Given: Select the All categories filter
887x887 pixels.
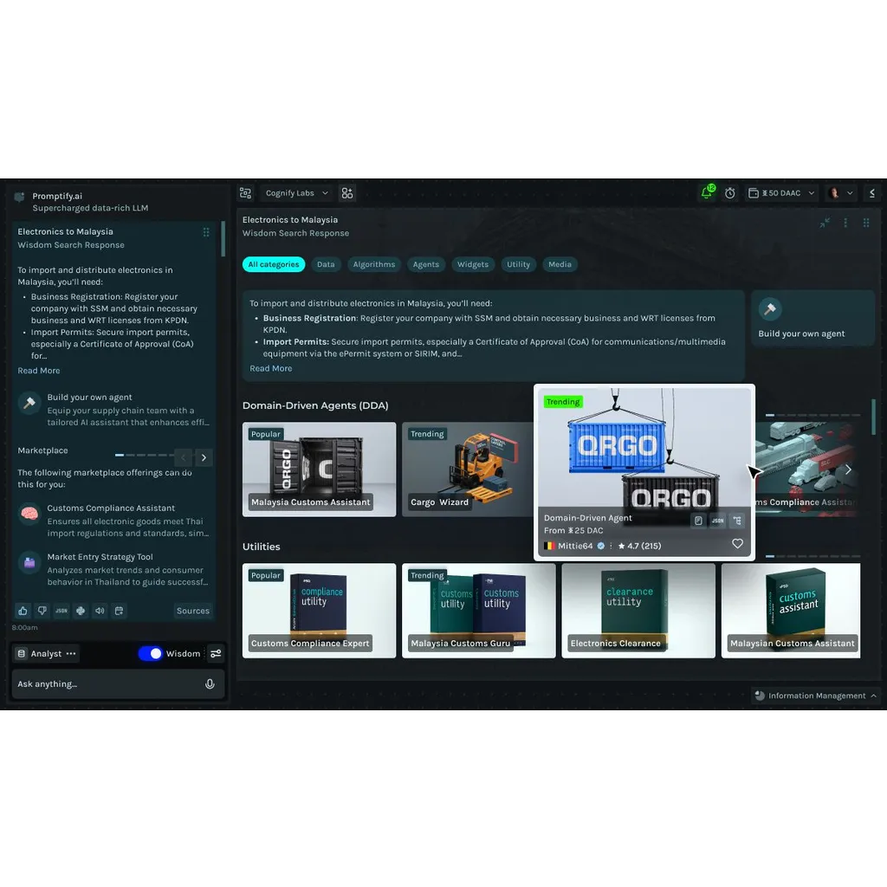Looking at the screenshot, I should pyautogui.click(x=274, y=264).
